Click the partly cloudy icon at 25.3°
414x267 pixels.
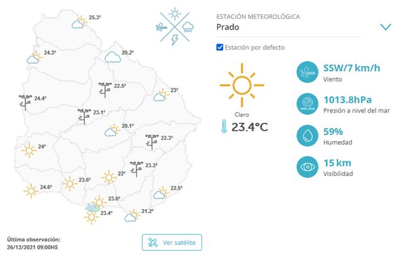[x=79, y=23]
